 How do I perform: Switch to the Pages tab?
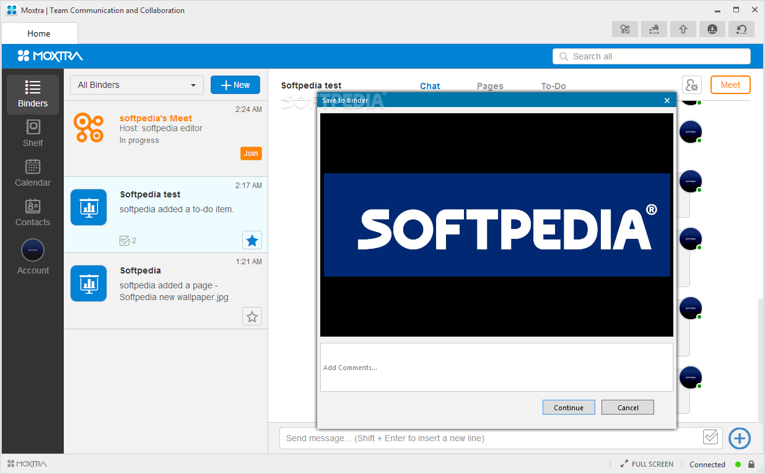pyautogui.click(x=490, y=86)
